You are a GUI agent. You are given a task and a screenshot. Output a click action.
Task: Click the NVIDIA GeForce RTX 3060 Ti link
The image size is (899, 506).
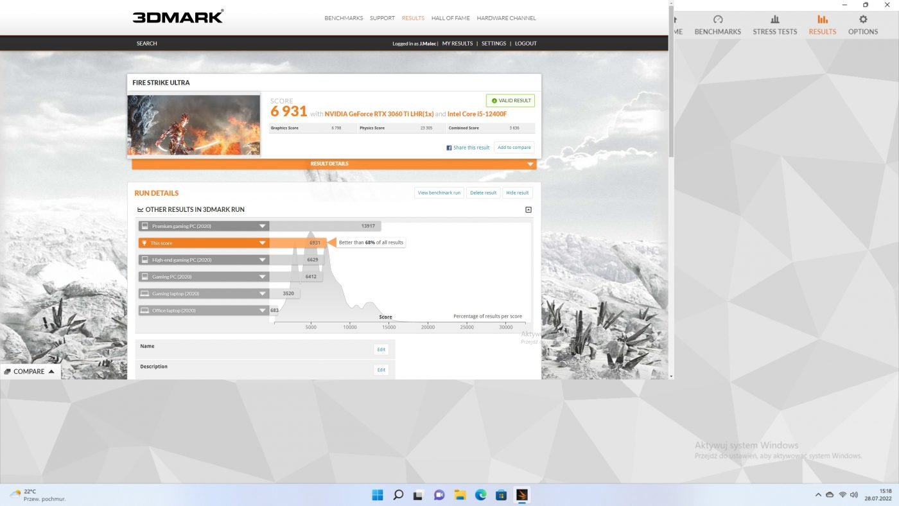pyautogui.click(x=379, y=114)
